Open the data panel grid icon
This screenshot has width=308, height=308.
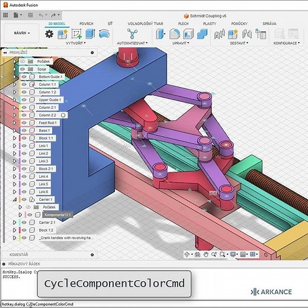click(x=5, y=15)
